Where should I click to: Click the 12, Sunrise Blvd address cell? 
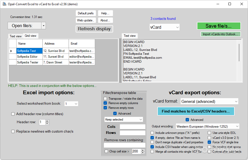point(56,51)
